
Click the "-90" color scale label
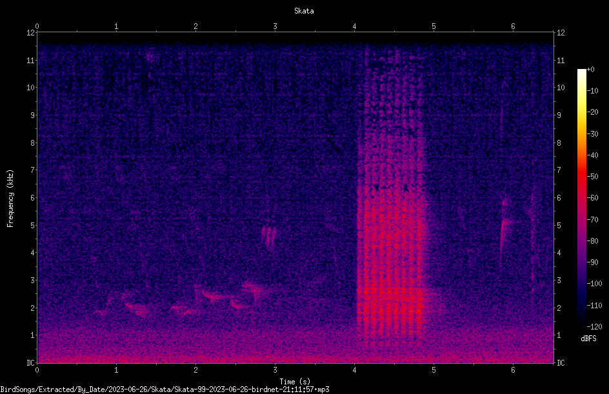click(x=592, y=262)
